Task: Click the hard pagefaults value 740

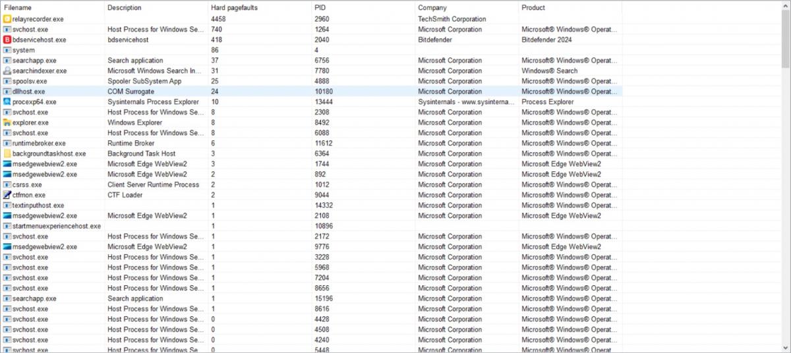Action: (x=216, y=30)
